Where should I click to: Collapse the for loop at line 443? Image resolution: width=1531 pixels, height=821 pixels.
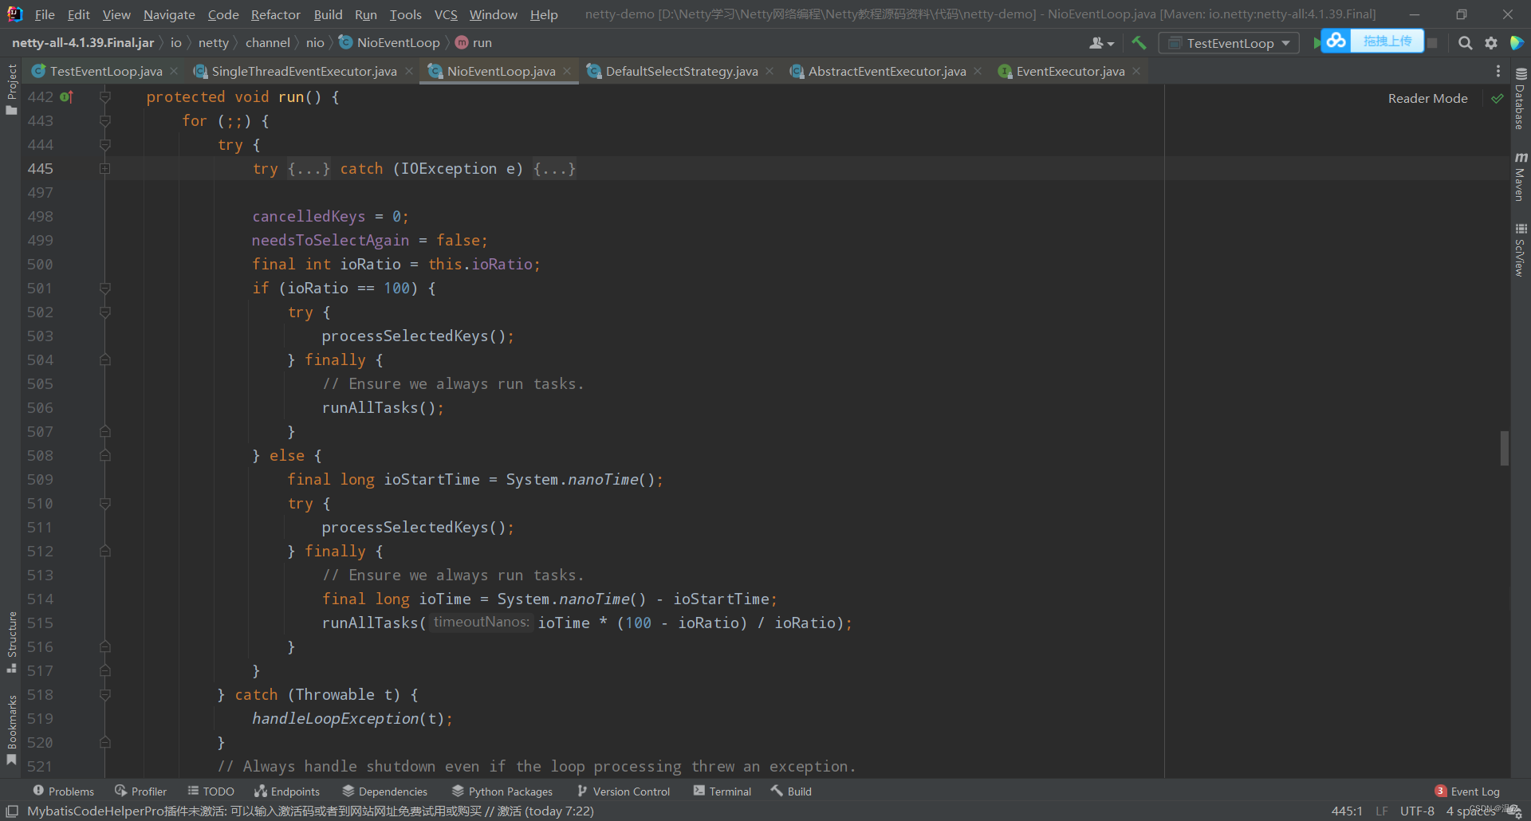click(104, 120)
